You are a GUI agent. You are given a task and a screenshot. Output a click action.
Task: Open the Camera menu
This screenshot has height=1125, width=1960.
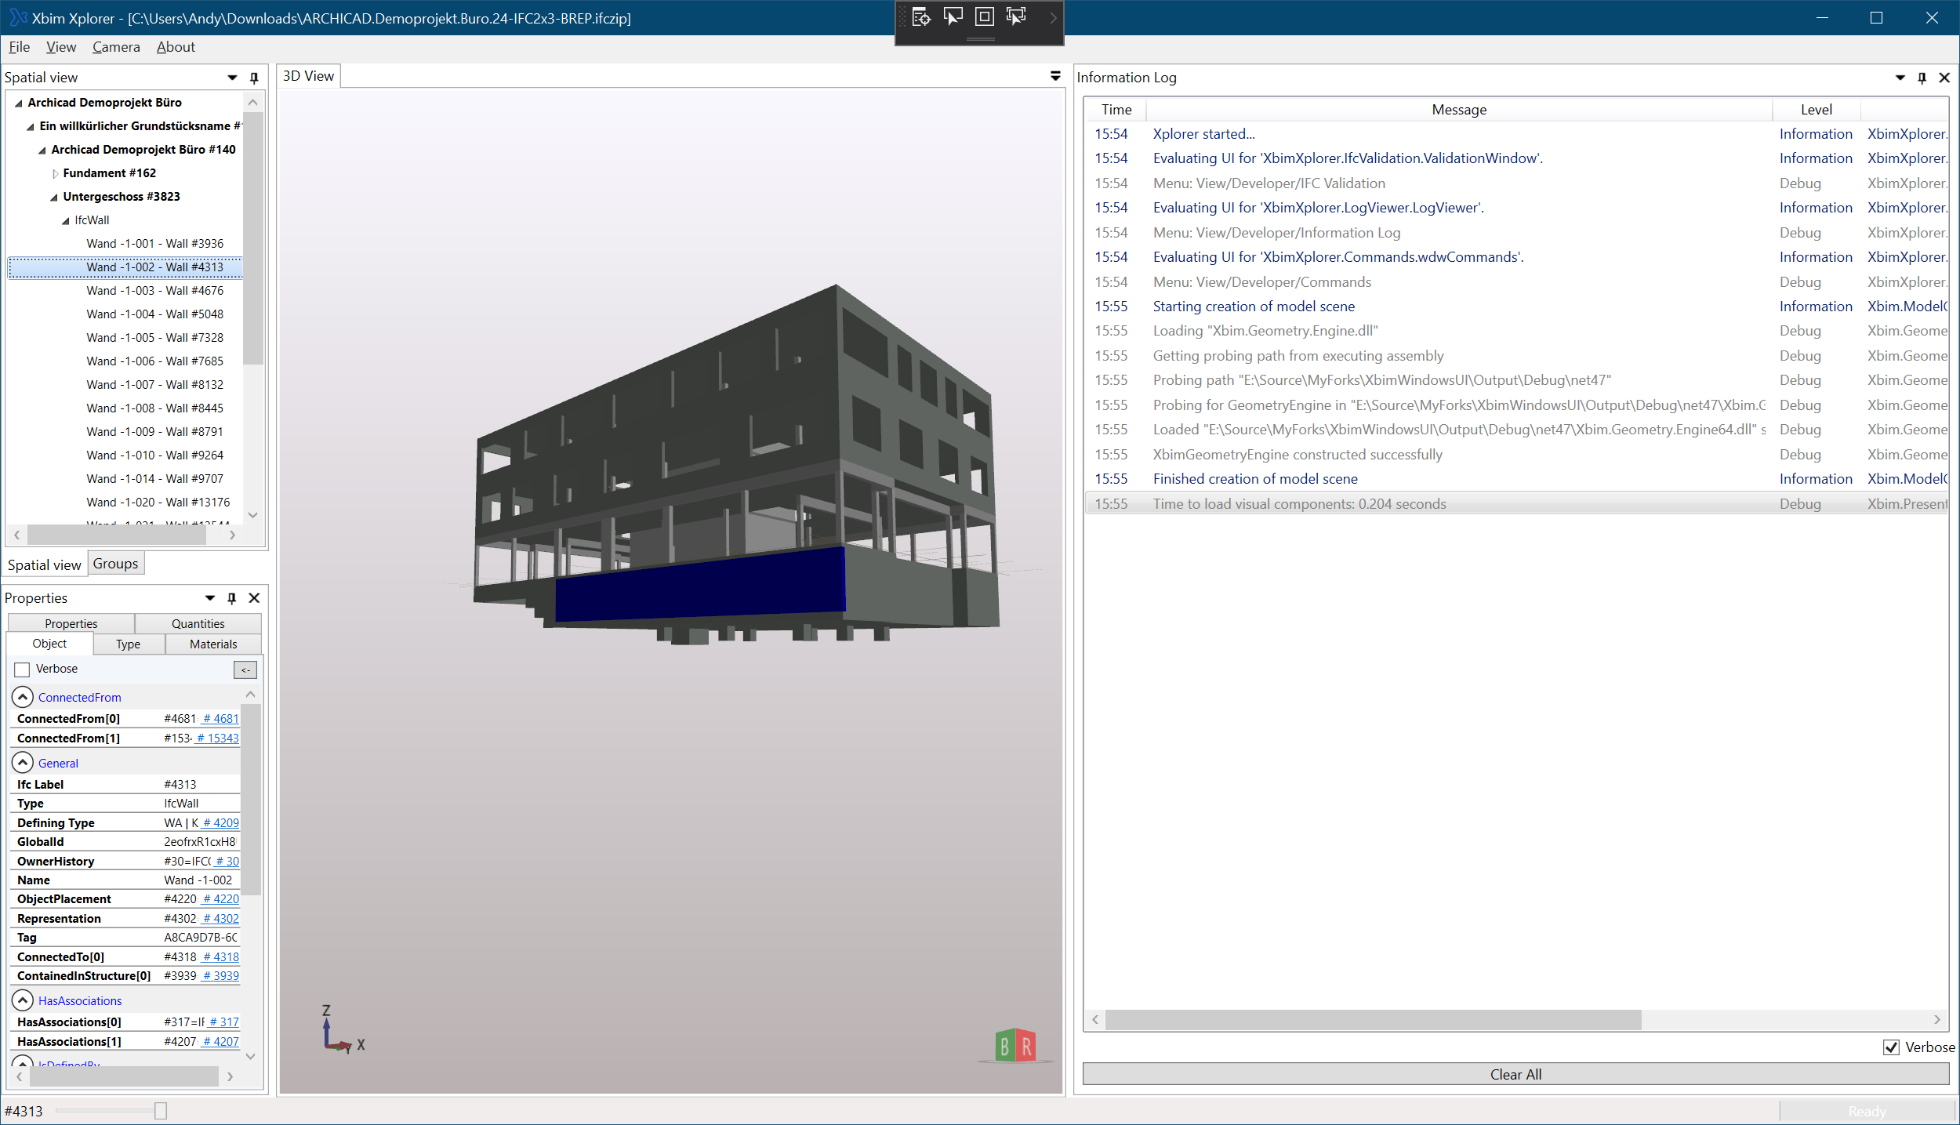115,47
